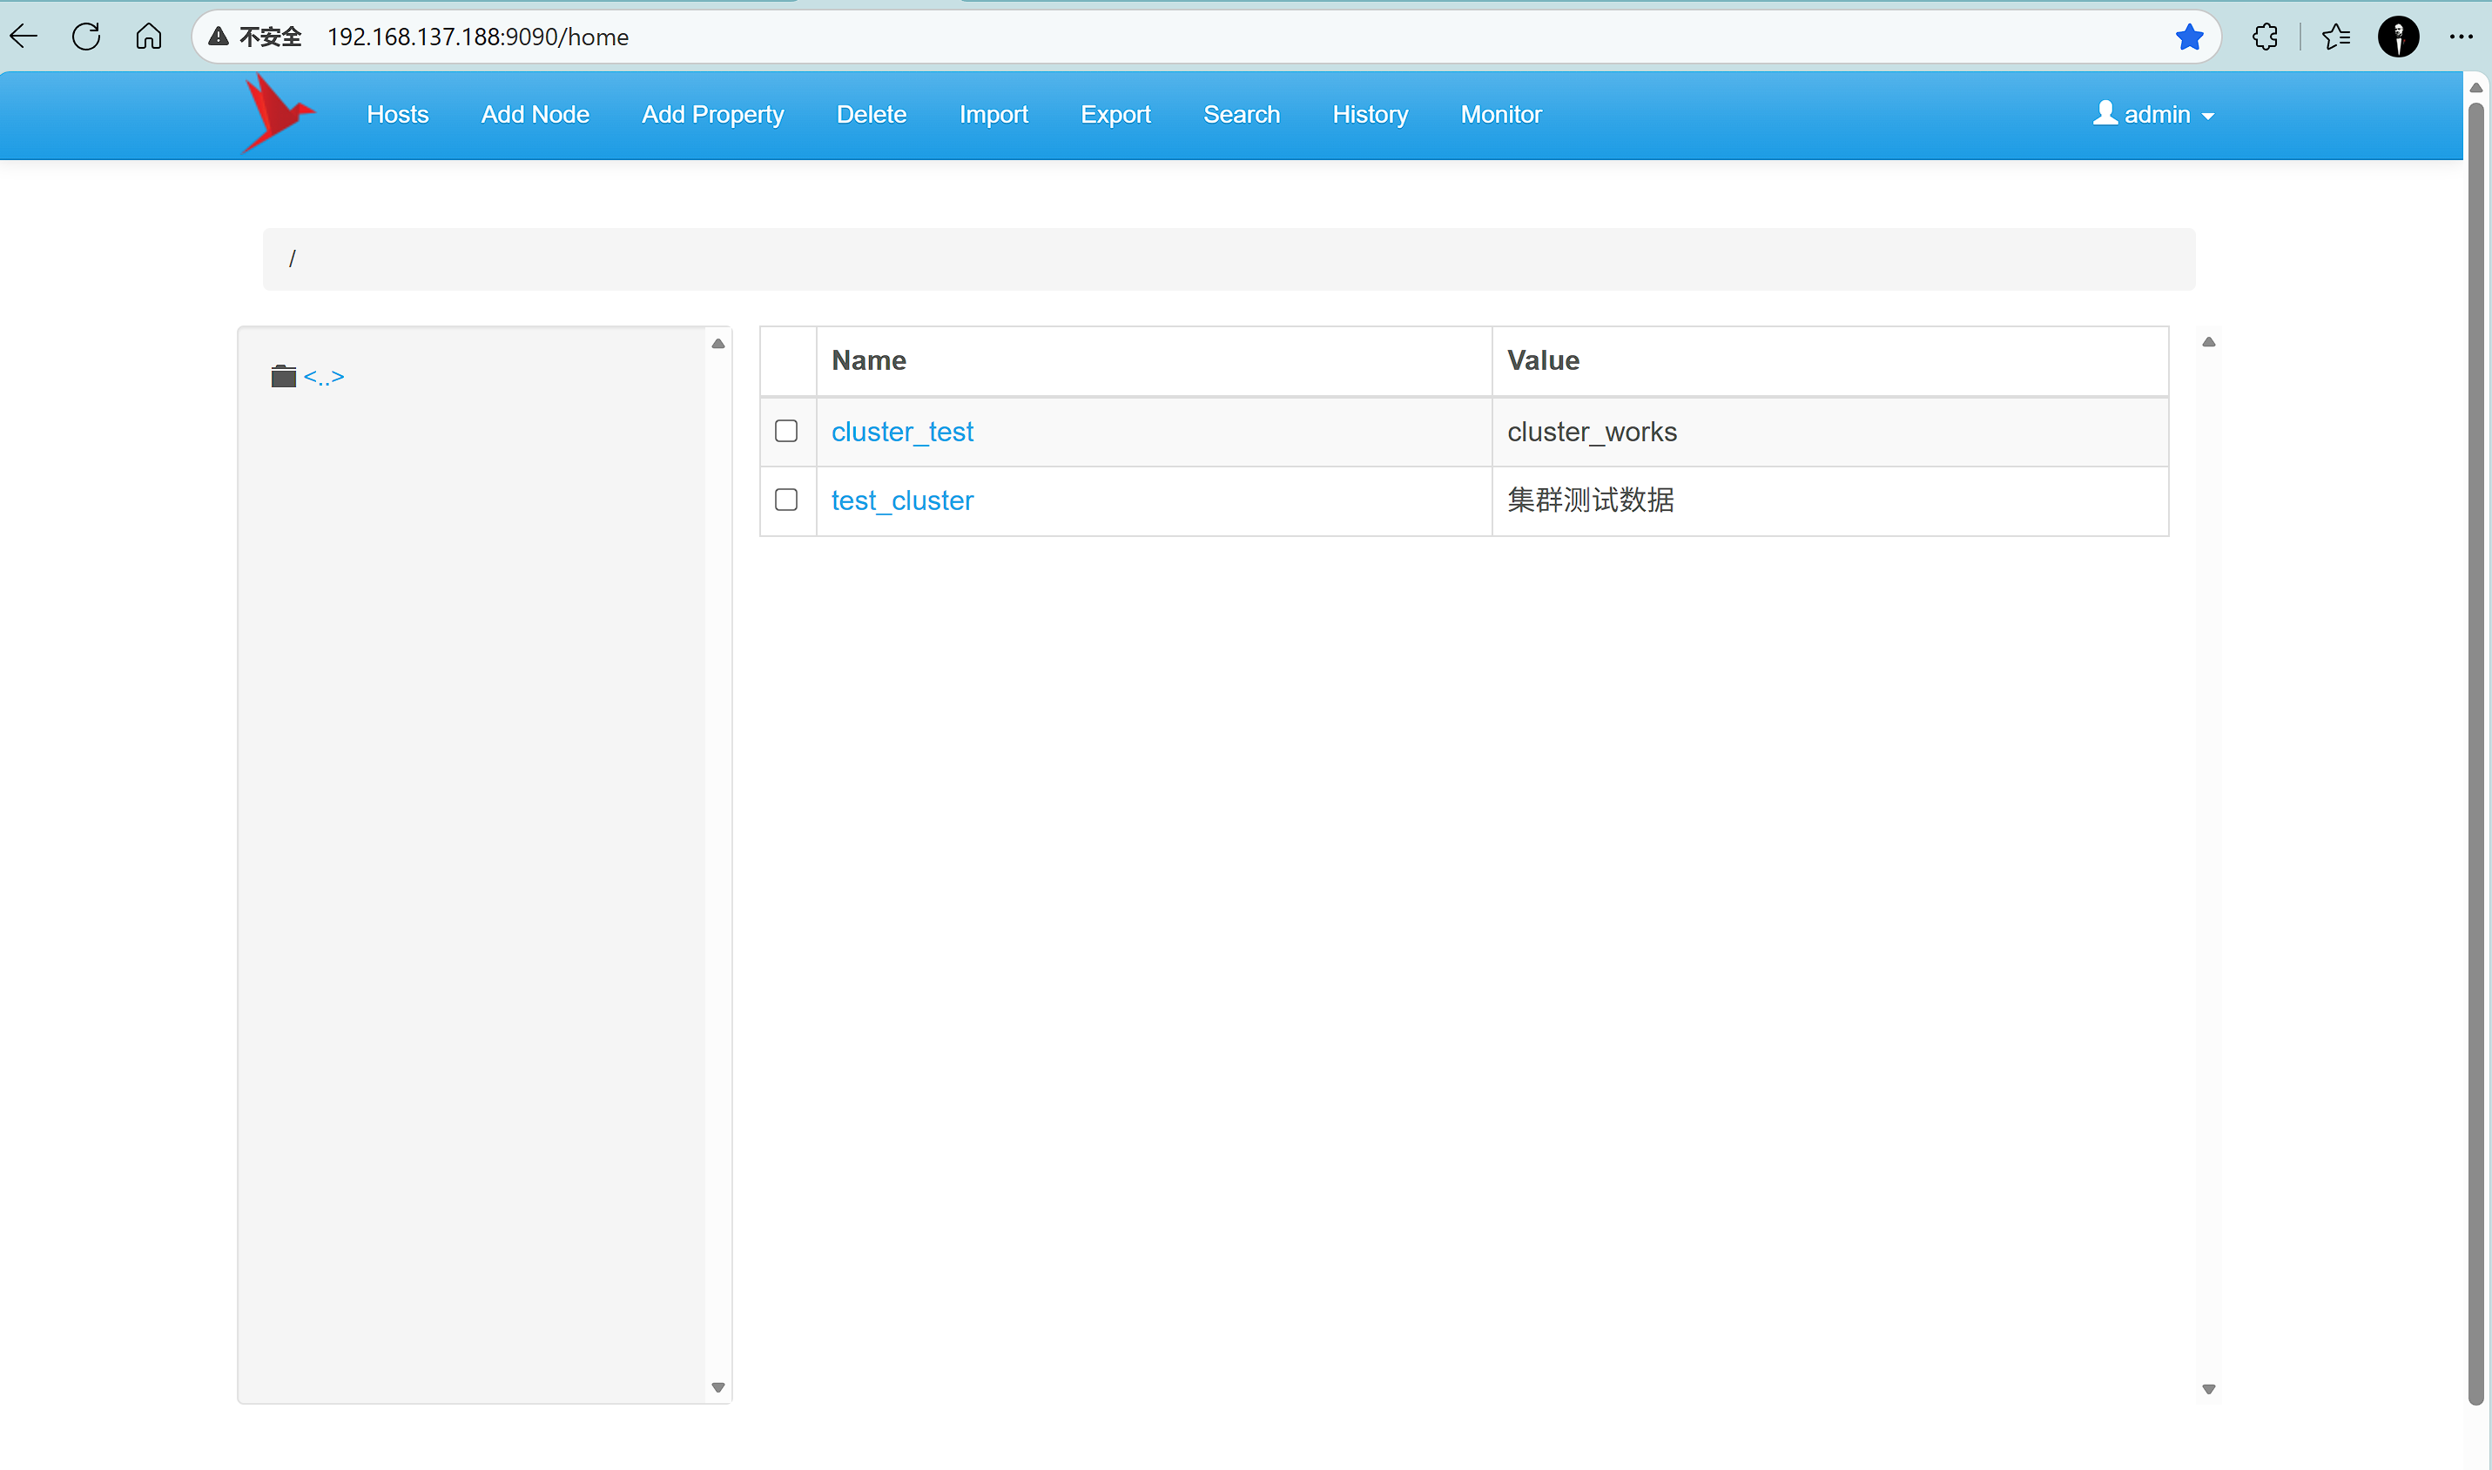Expand the admin user dropdown
This screenshot has width=2492, height=1470.
point(2154,115)
